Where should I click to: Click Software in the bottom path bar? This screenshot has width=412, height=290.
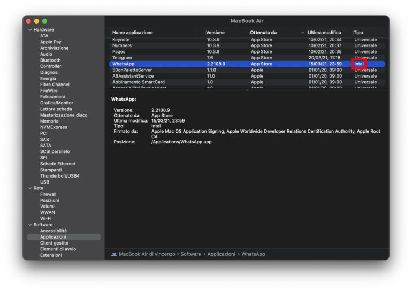point(191,254)
